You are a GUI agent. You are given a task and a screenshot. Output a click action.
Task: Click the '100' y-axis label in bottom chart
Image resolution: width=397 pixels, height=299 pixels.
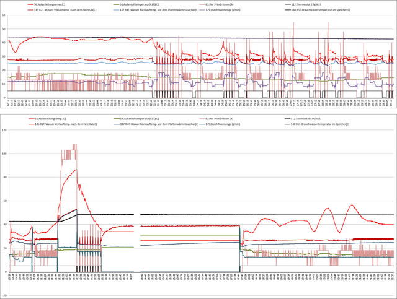4,154
